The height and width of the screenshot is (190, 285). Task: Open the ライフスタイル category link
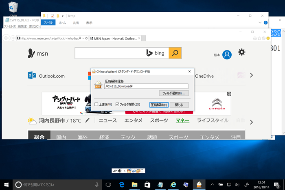click(x=213, y=120)
